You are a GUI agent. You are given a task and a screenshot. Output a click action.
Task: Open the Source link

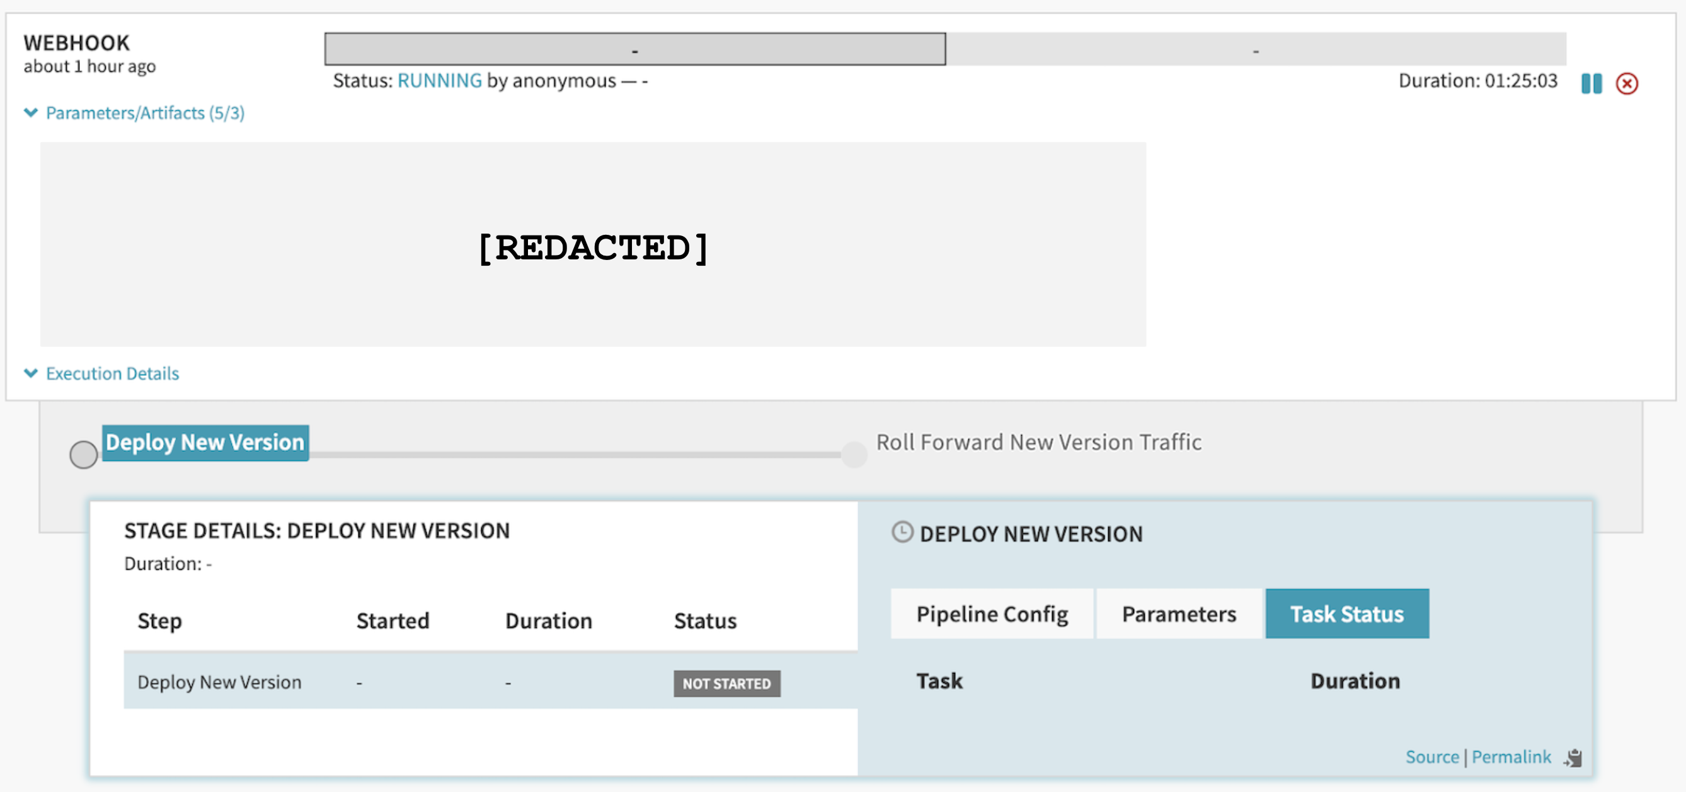click(x=1432, y=757)
